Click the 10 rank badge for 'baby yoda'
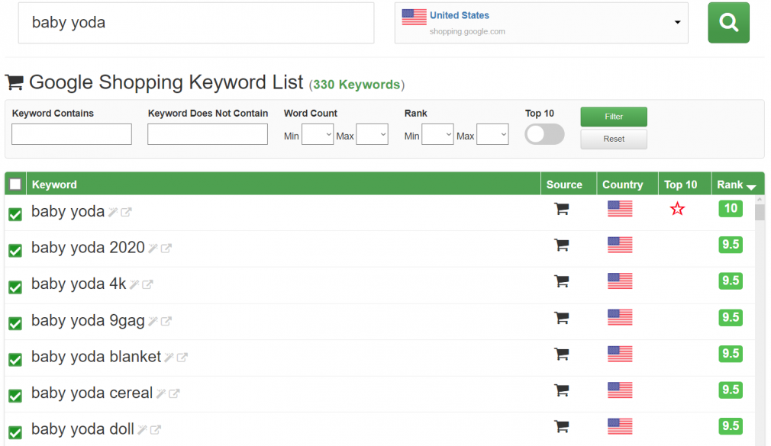 731,208
